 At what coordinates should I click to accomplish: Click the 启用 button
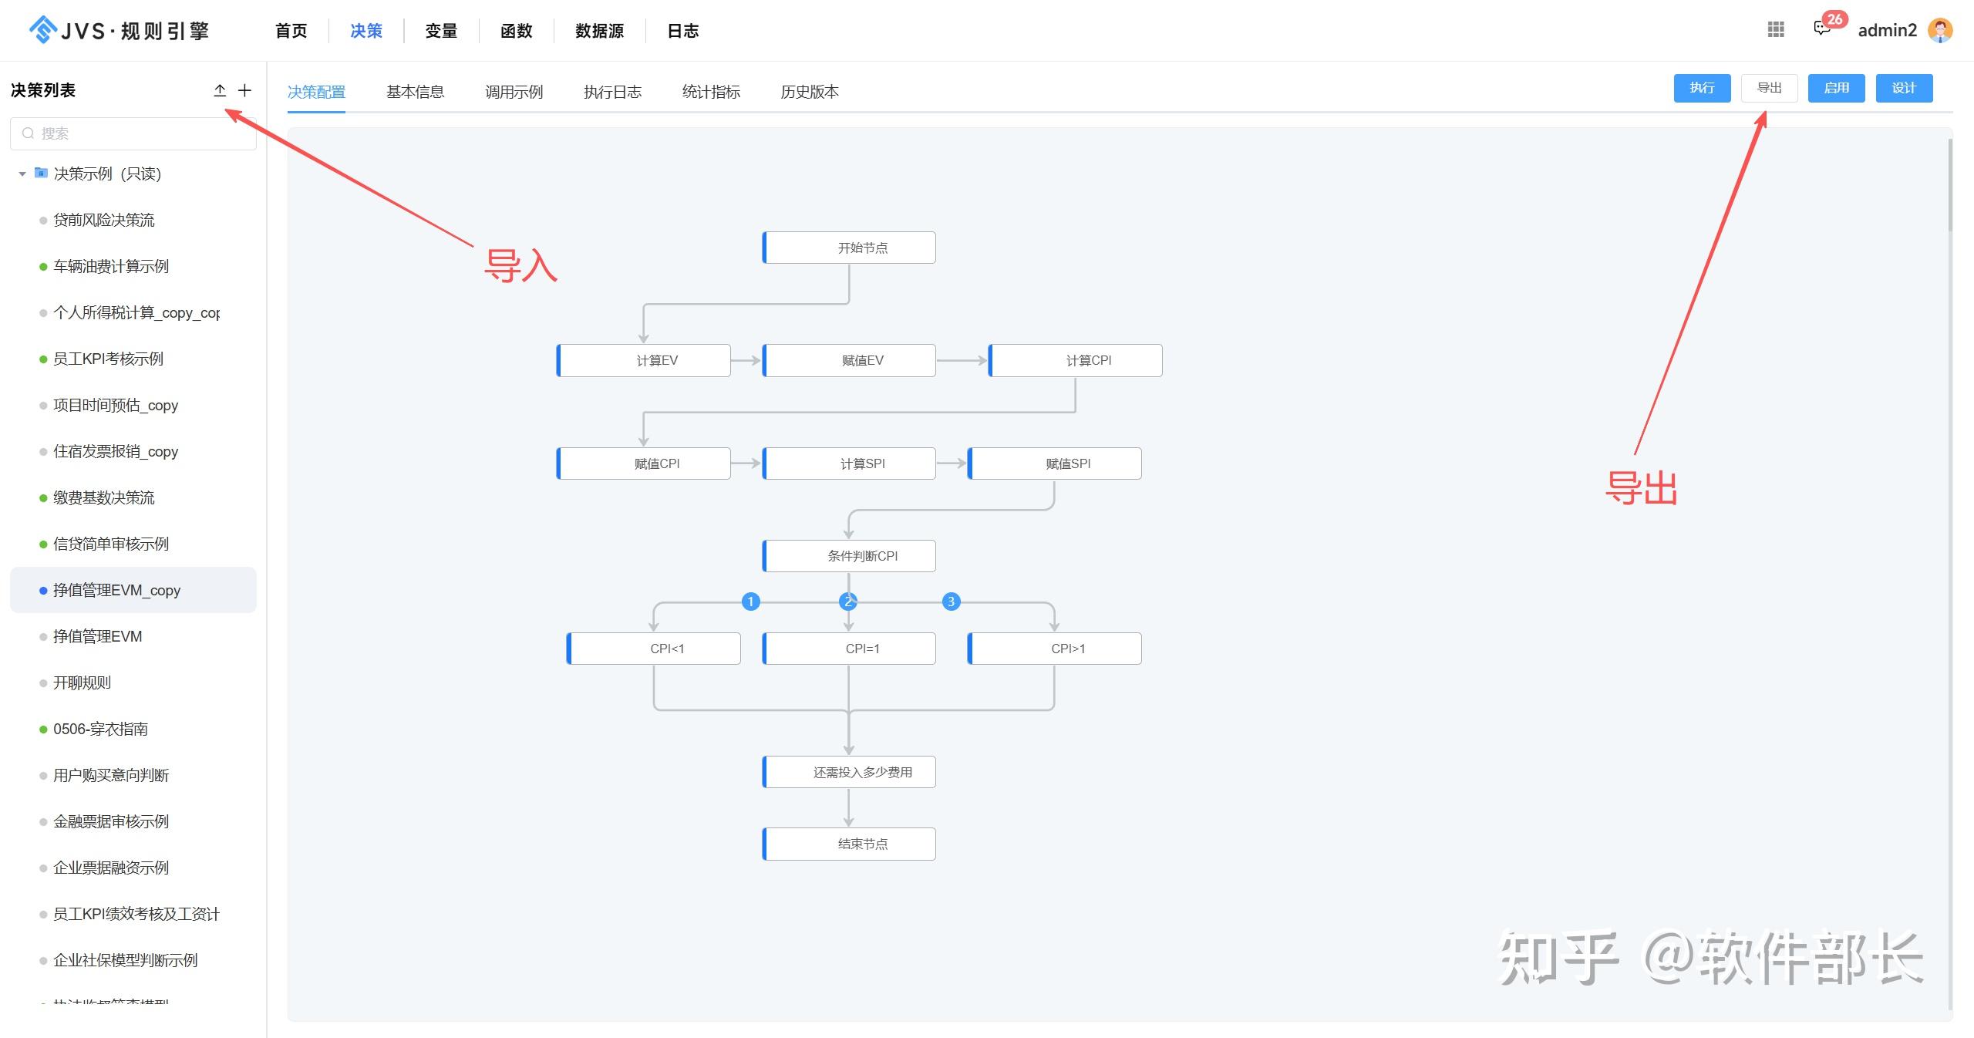tap(1836, 88)
